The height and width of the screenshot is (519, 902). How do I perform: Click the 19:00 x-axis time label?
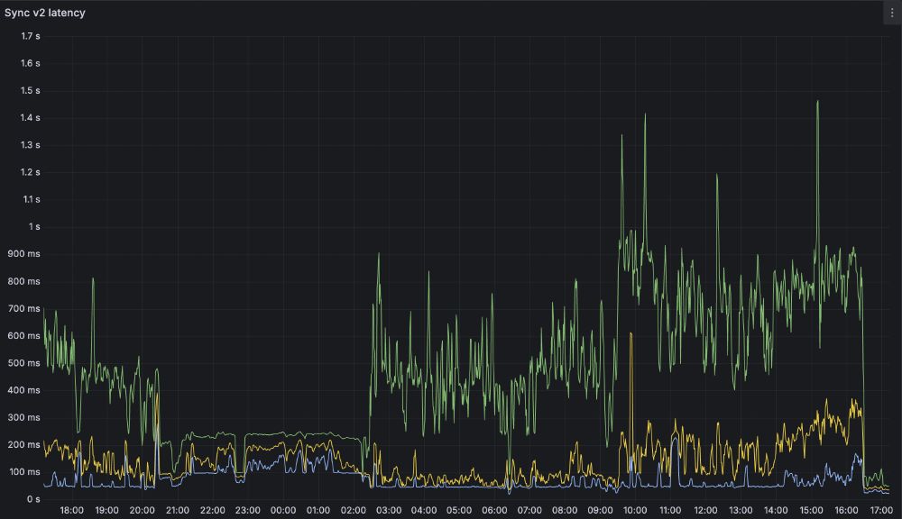[107, 510]
